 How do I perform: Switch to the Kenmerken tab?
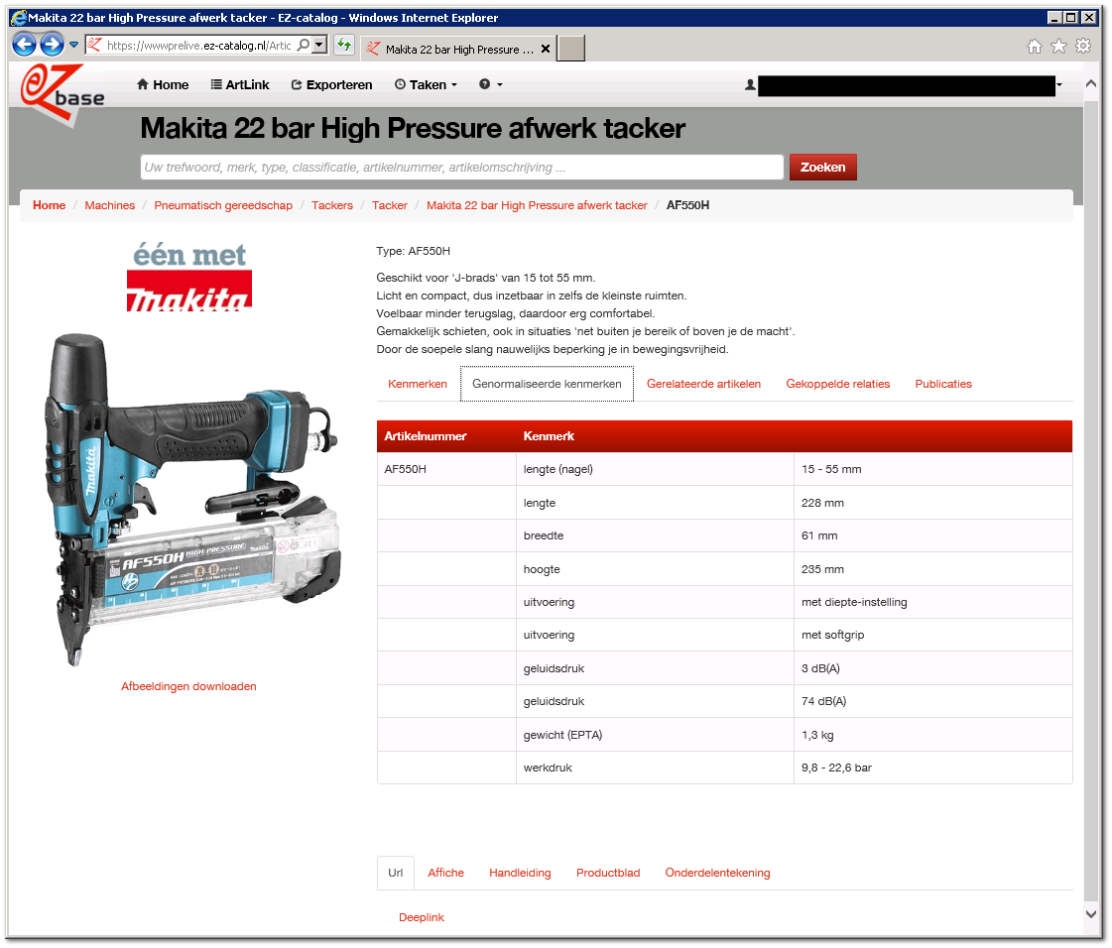(417, 384)
